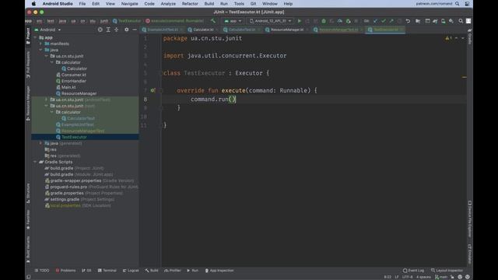Open settings.gradle in project tree

coord(65,199)
